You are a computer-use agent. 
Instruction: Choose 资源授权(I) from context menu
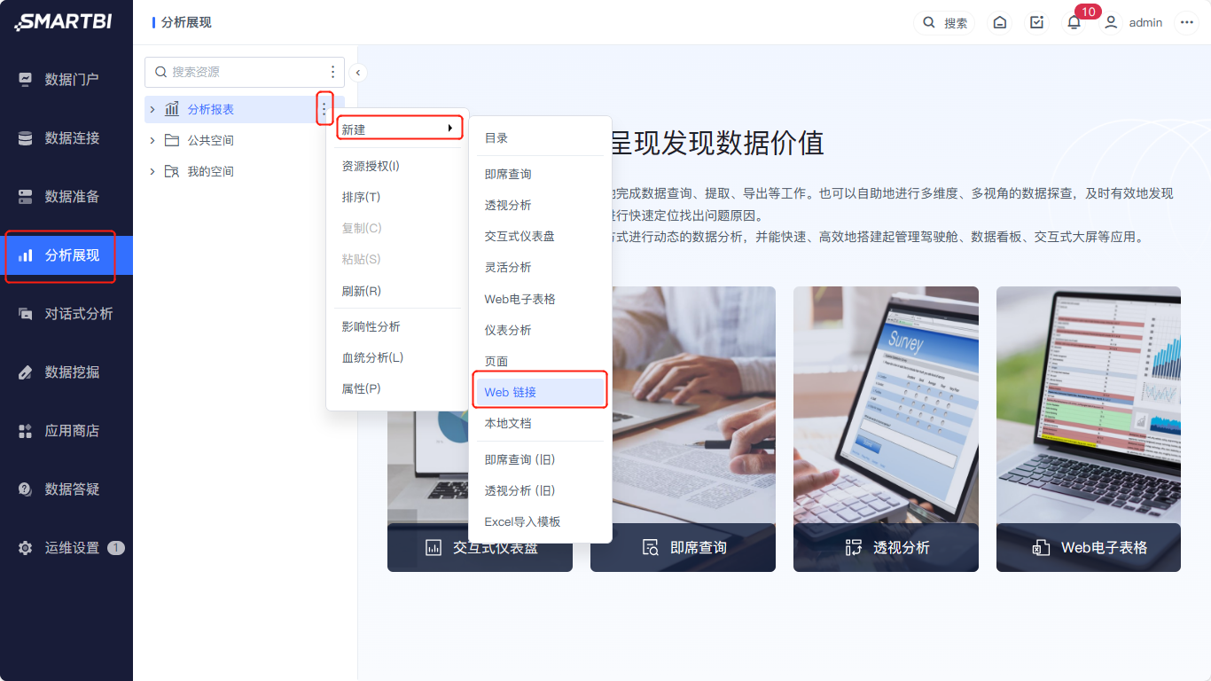tap(398, 166)
